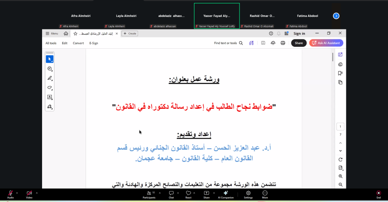Select the Highlight pen tool
This screenshot has height=202, width=388.
pyautogui.click(x=50, y=78)
